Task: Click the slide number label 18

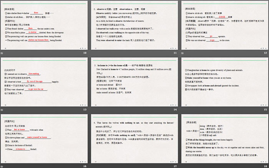Action: coord(265,166)
